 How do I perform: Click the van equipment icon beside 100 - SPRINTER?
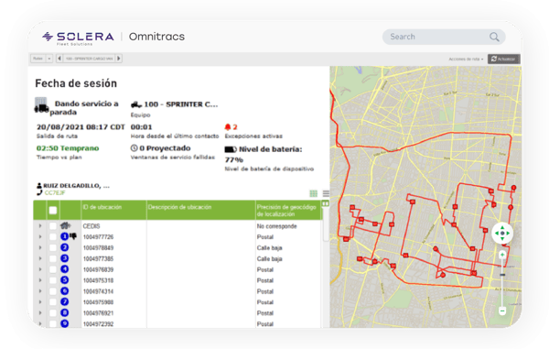click(x=136, y=104)
